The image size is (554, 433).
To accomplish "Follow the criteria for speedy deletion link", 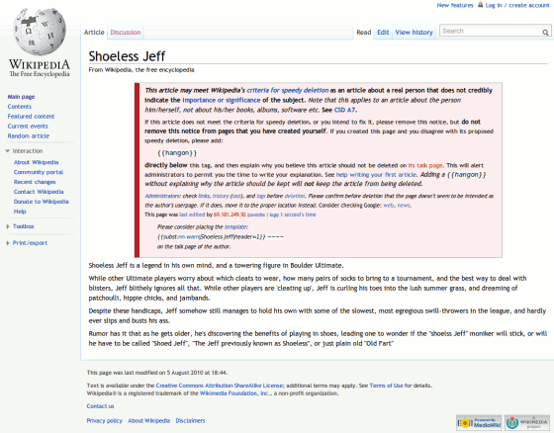I will pyautogui.click(x=288, y=90).
